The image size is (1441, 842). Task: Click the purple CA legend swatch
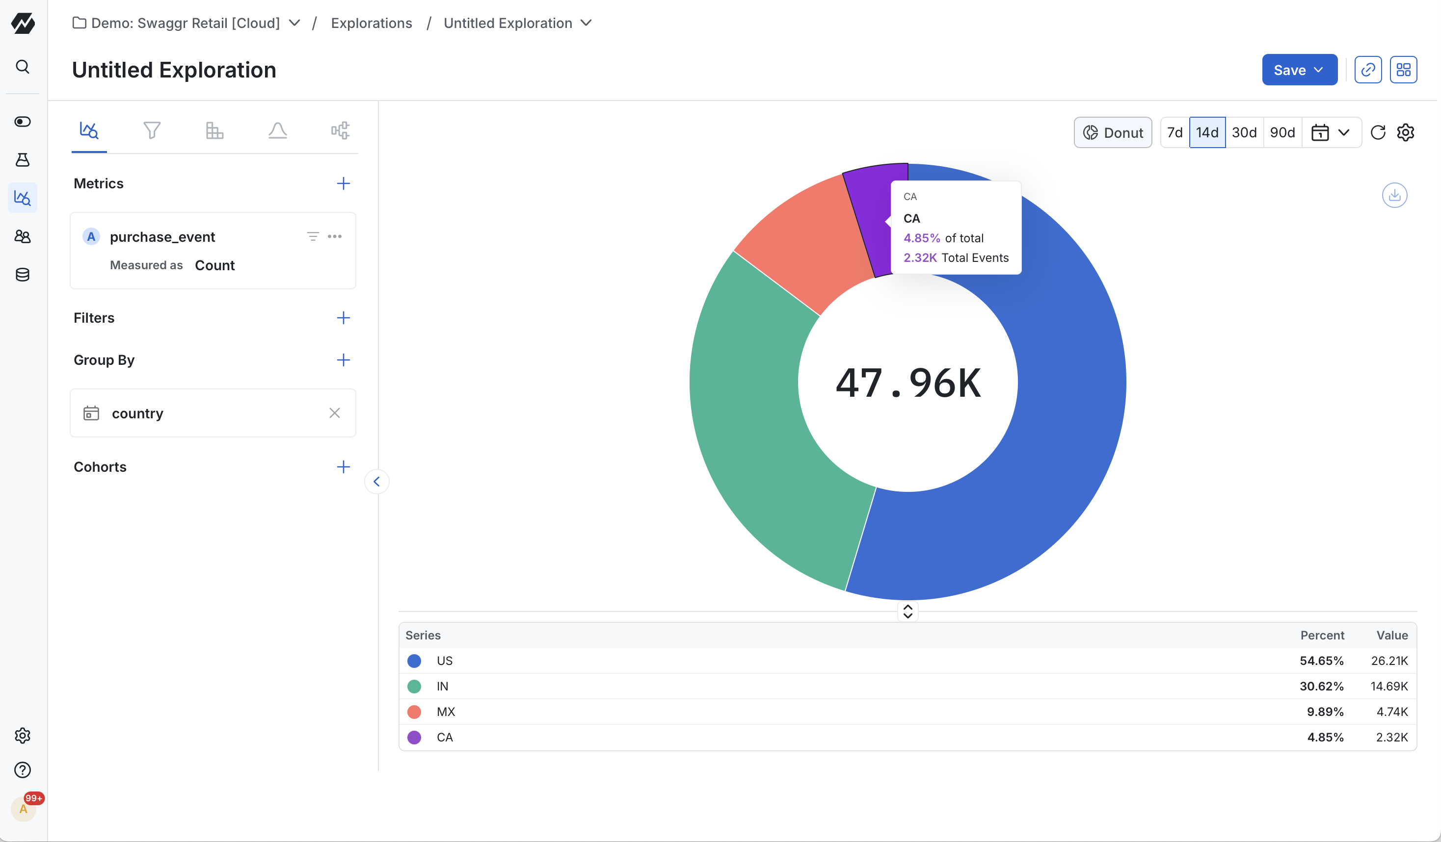[414, 738]
